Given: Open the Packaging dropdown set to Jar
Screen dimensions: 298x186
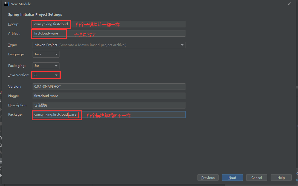Looking at the screenshot, I should [46, 66].
